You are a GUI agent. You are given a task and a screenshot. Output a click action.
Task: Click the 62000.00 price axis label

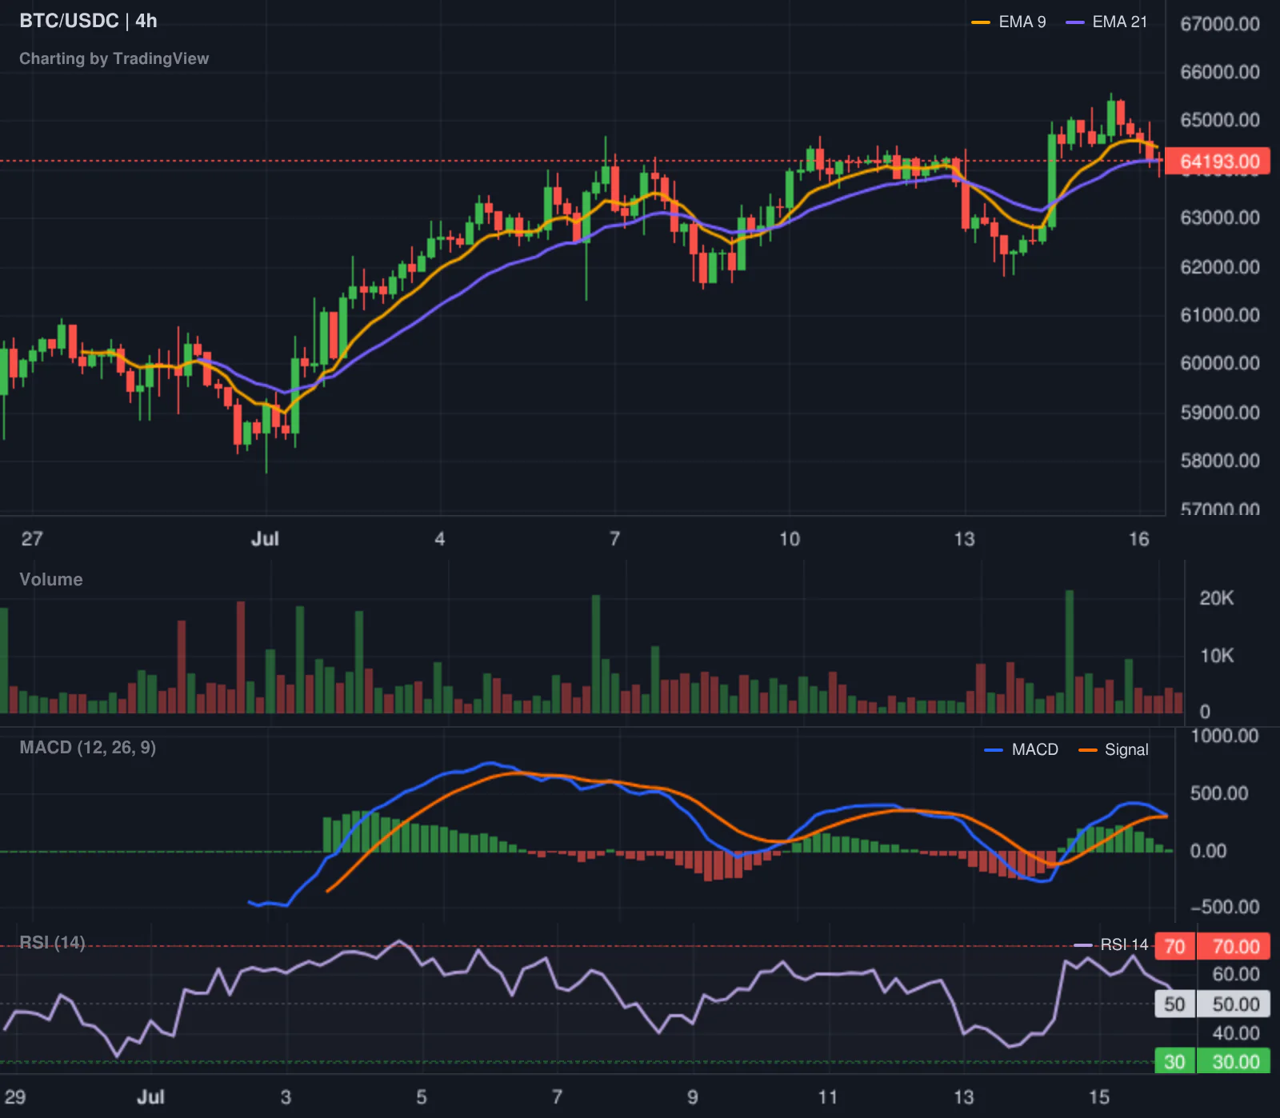pos(1220,267)
